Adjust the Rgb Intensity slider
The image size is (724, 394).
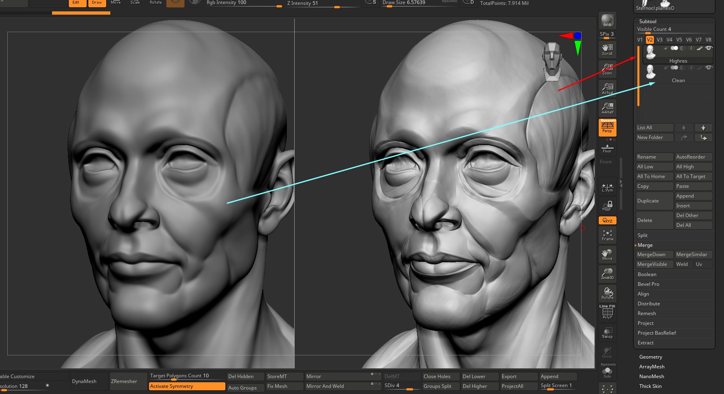[279, 7]
